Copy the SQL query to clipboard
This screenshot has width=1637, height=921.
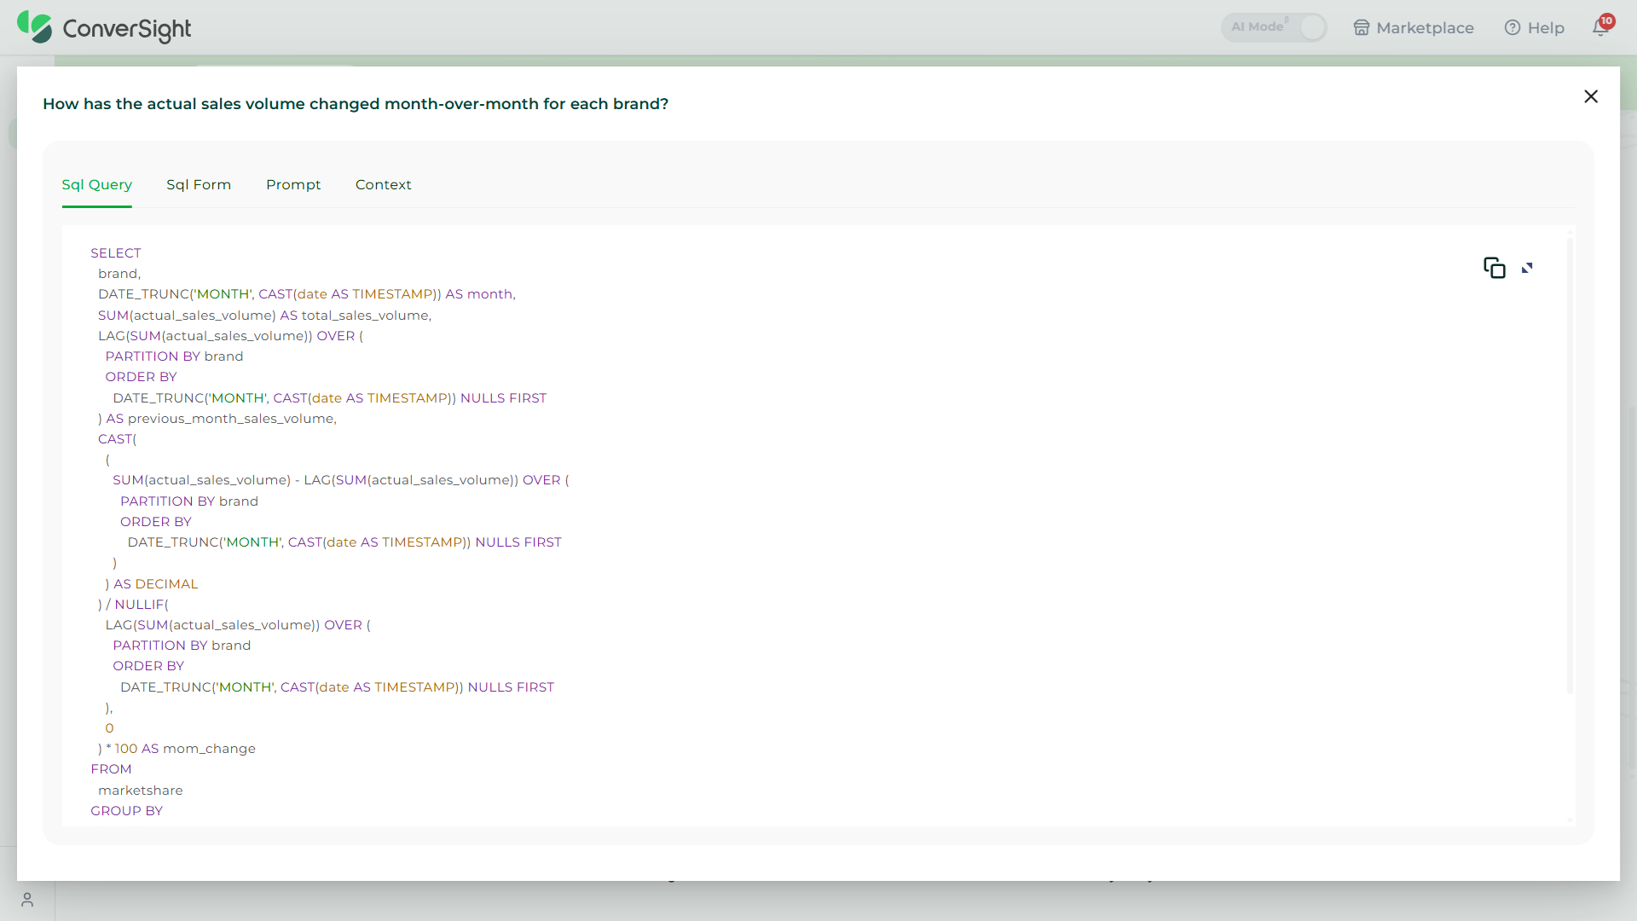1494,268
